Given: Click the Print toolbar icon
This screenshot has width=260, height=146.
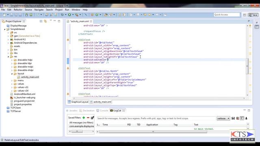Looking at the screenshot, I should [x=20, y=15].
